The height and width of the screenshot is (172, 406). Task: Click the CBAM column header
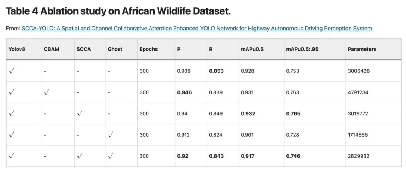pyautogui.click(x=52, y=49)
